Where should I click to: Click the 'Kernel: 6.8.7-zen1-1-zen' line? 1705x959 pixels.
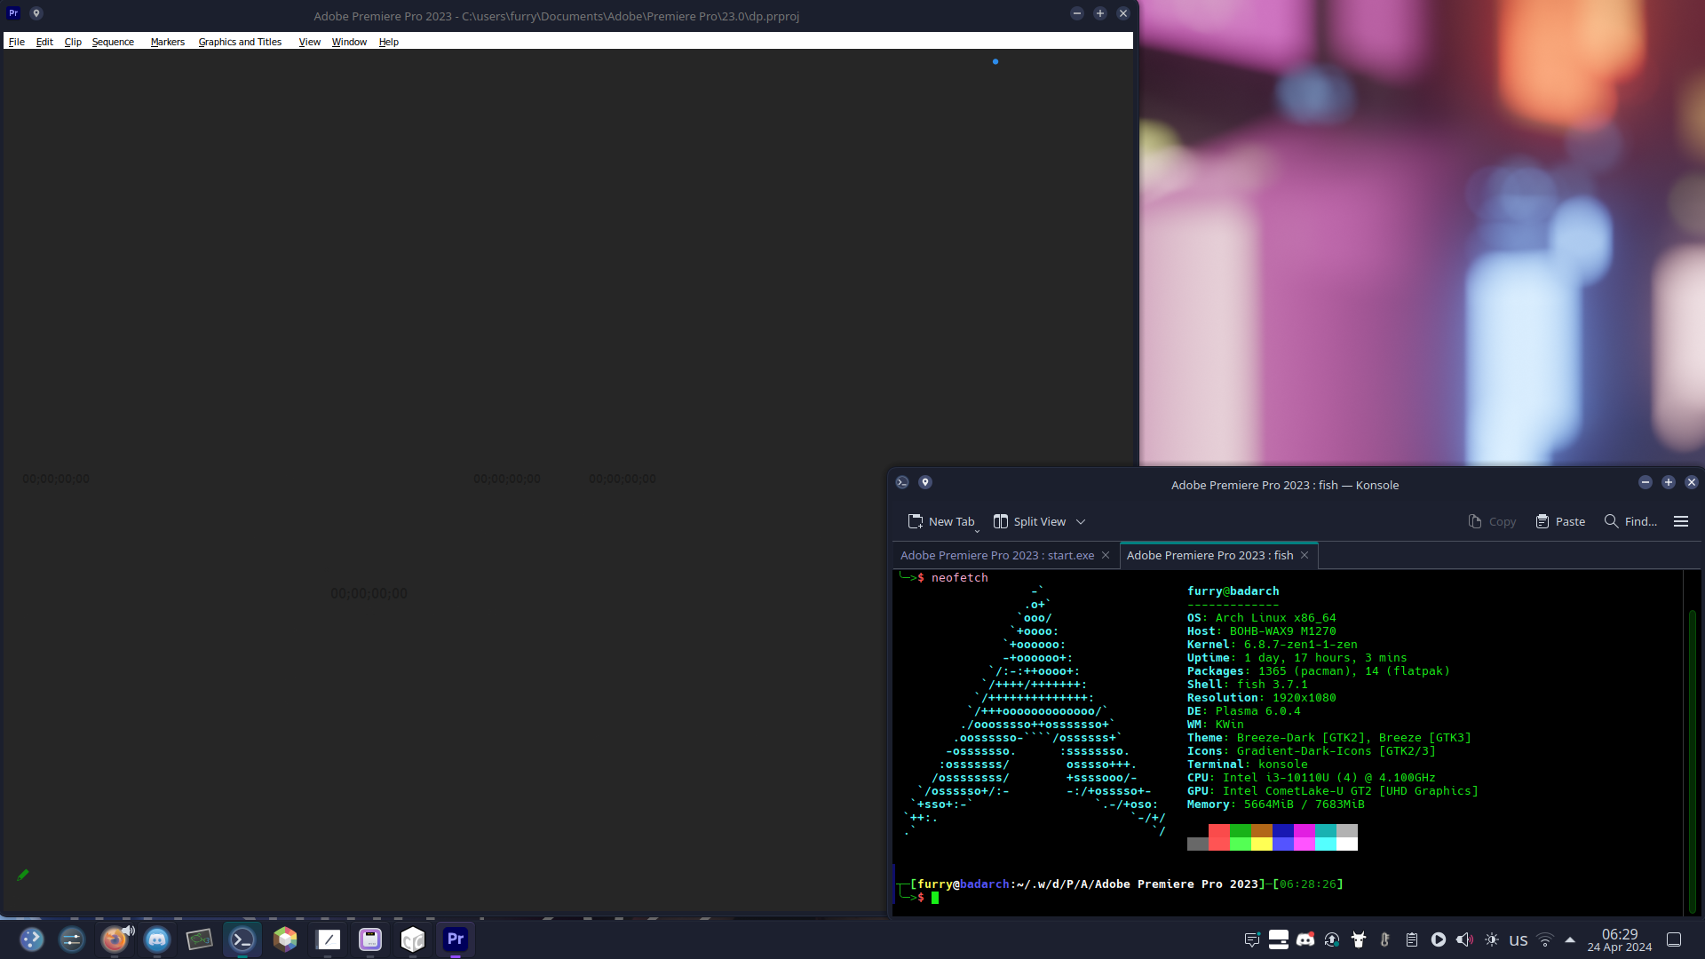(1273, 645)
